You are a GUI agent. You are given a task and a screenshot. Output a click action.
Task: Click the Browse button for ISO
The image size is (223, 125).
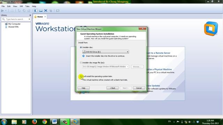pos(137,67)
